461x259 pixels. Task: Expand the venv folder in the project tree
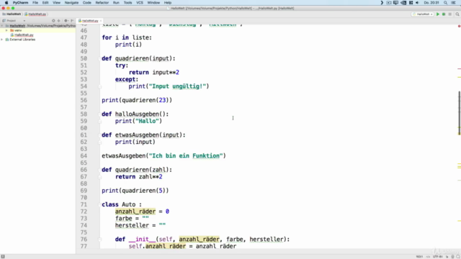click(6, 30)
